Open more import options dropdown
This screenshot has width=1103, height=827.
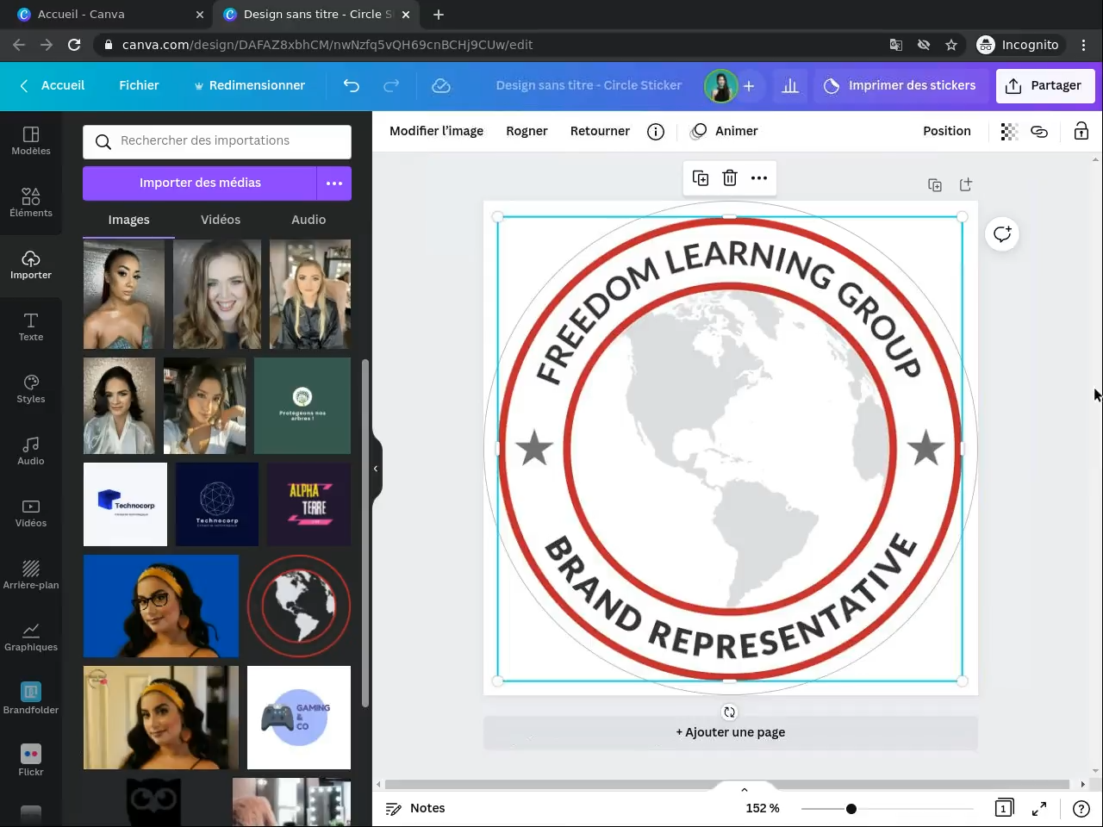pyautogui.click(x=334, y=183)
